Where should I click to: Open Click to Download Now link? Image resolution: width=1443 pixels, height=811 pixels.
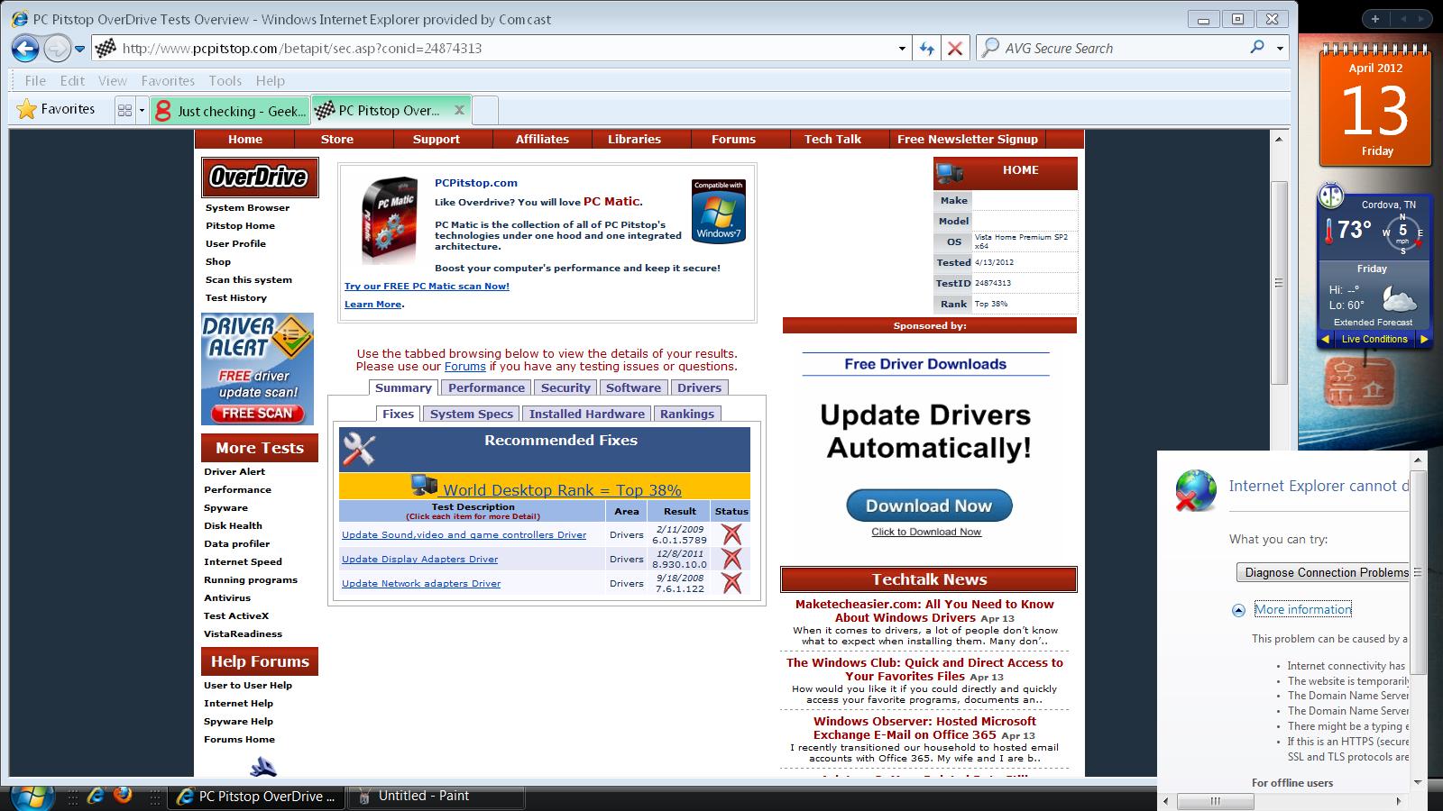point(926,532)
